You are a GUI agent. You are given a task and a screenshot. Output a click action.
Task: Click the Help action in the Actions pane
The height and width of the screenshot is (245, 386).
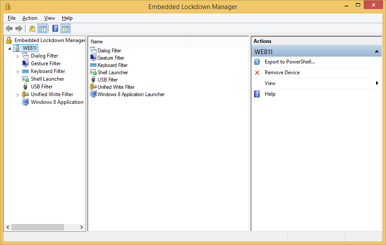(270, 94)
